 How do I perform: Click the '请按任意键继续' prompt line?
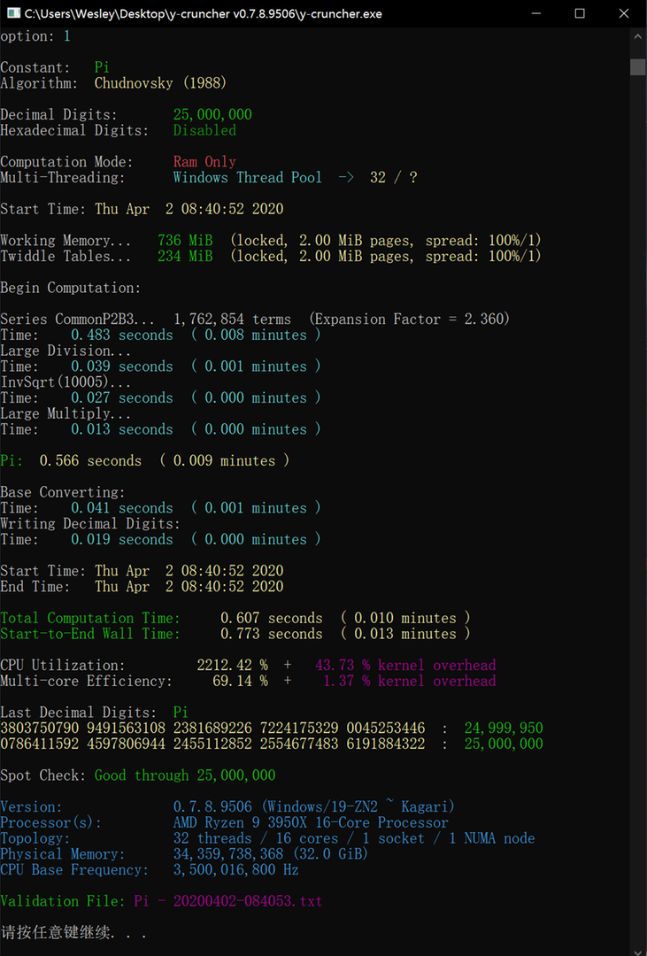pos(73,932)
